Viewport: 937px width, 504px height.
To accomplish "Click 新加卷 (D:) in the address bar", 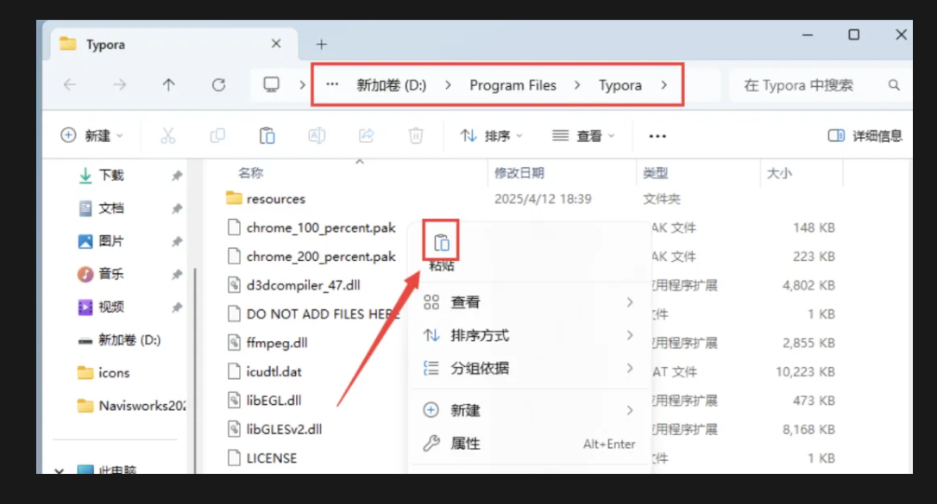I will 392,85.
